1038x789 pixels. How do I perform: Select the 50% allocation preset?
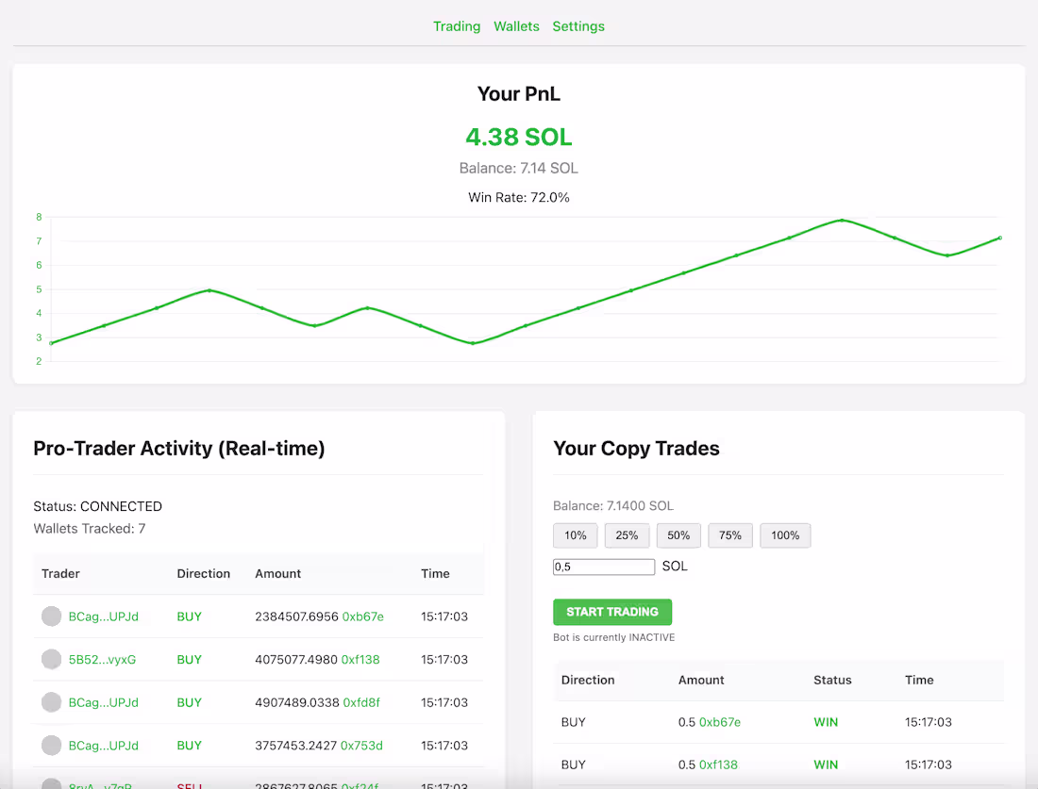678,534
